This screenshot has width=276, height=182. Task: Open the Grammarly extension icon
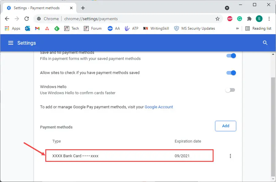coord(240,19)
